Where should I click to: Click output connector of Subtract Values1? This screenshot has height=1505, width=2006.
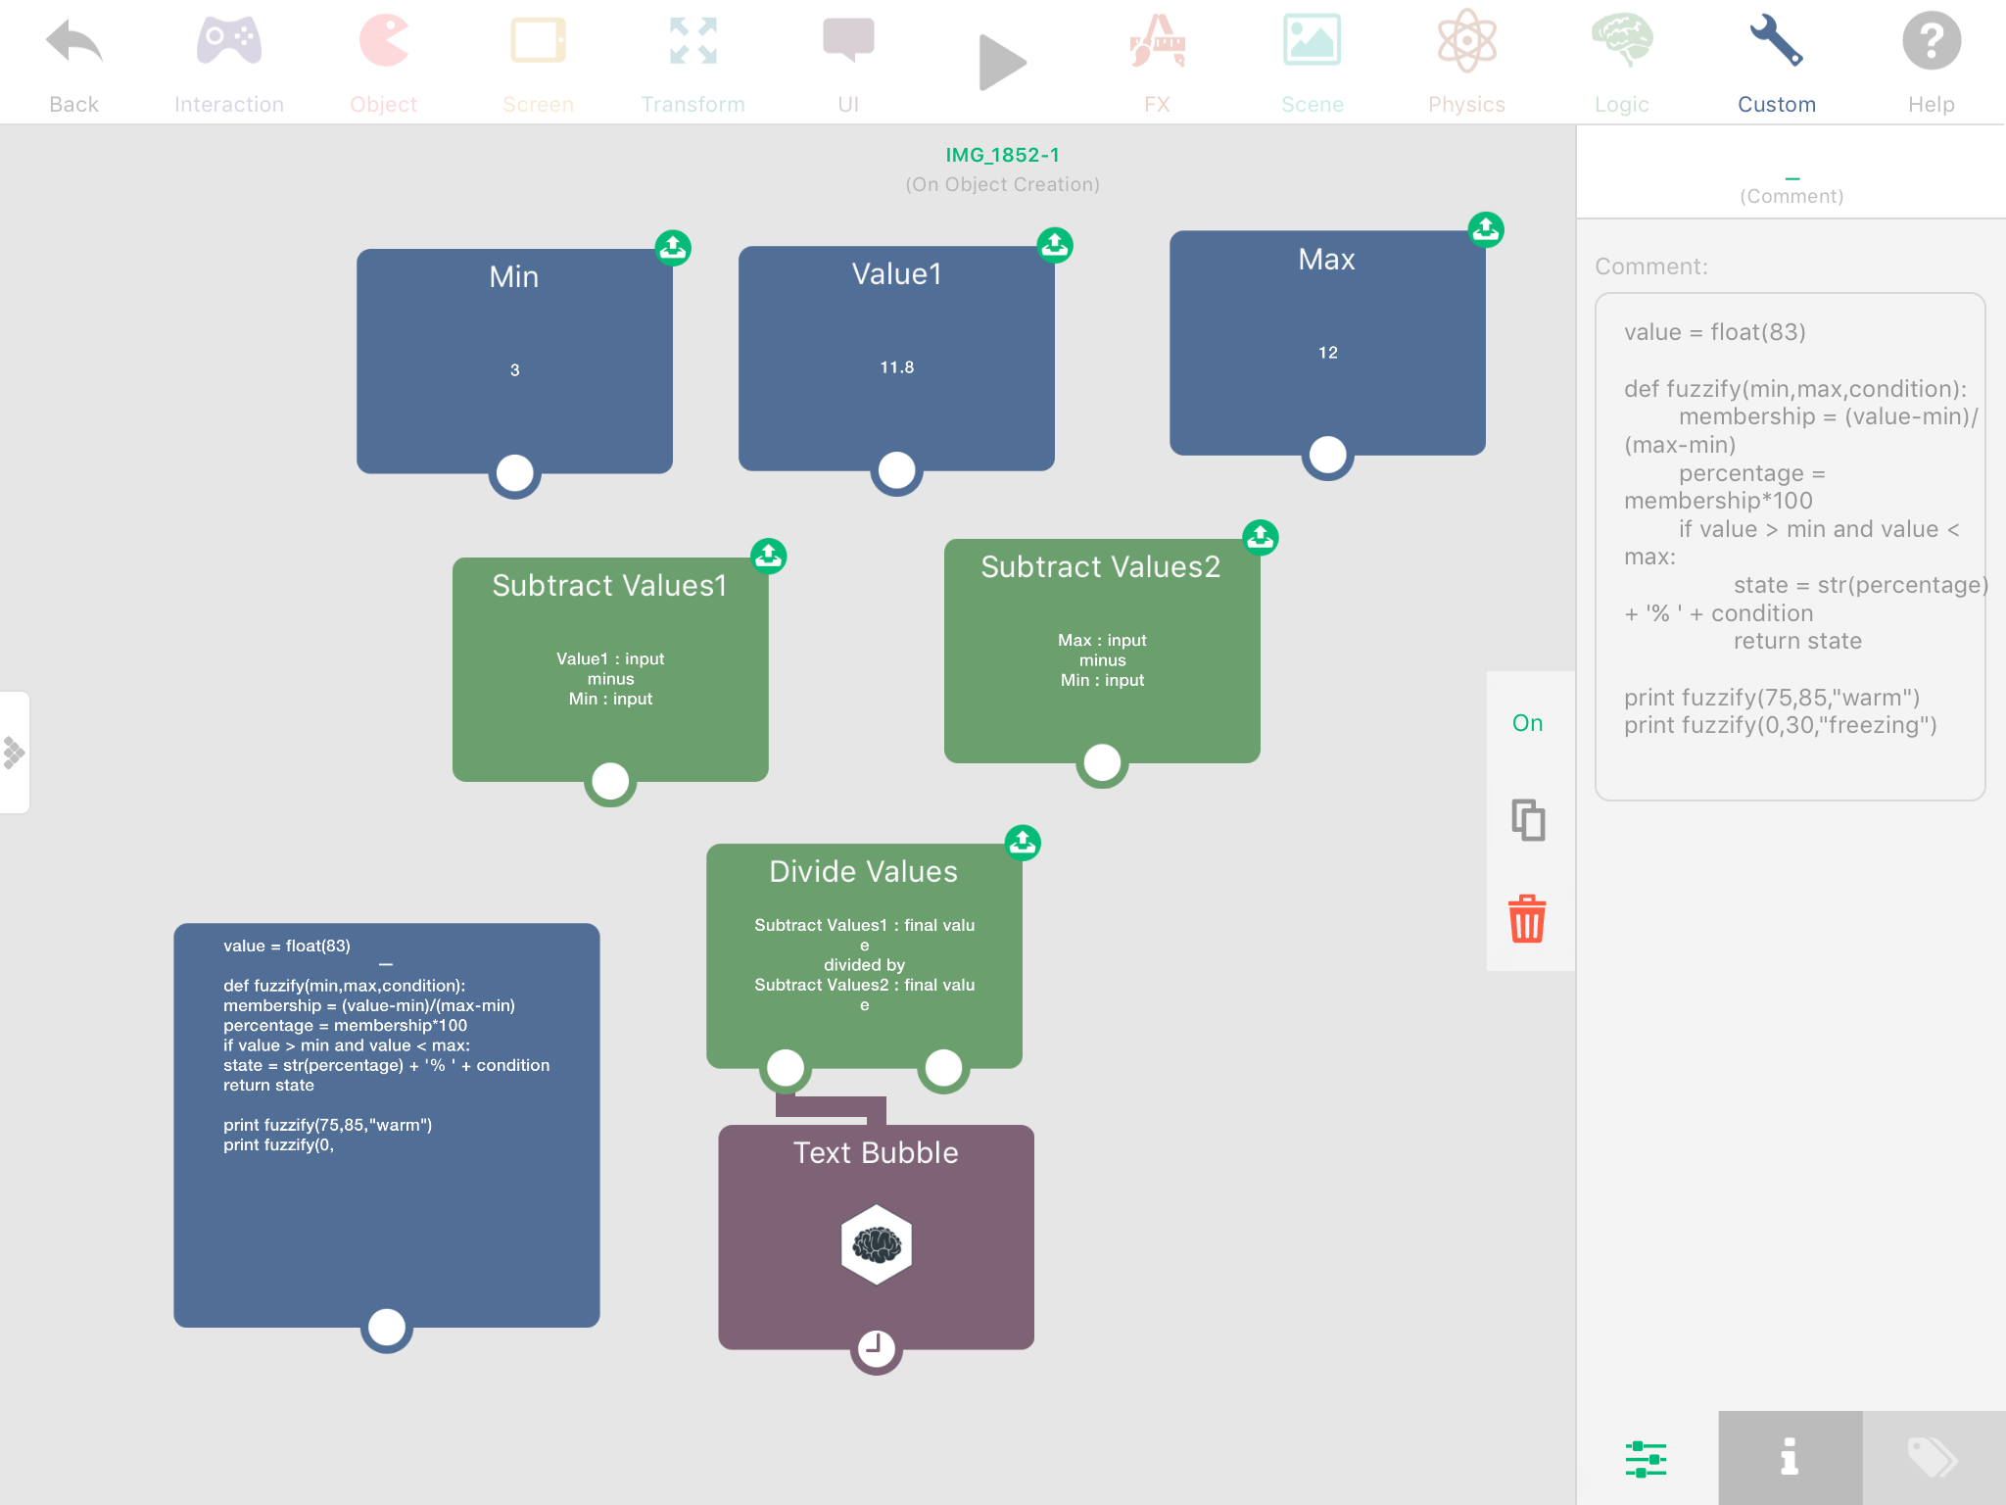[x=610, y=782]
